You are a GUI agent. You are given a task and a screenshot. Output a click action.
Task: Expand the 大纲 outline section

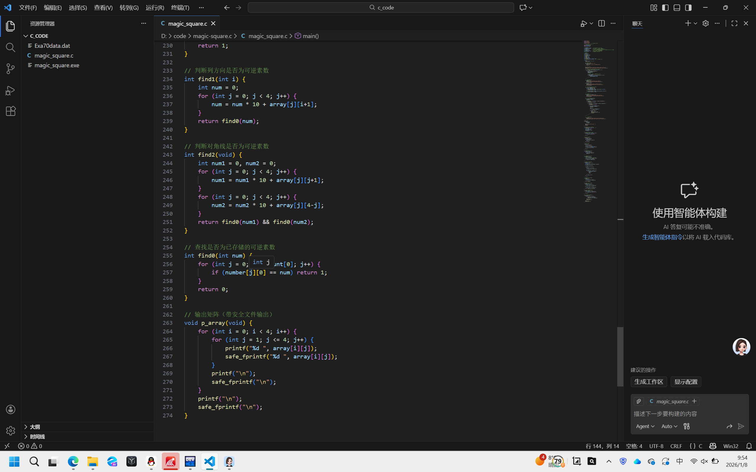click(x=35, y=427)
